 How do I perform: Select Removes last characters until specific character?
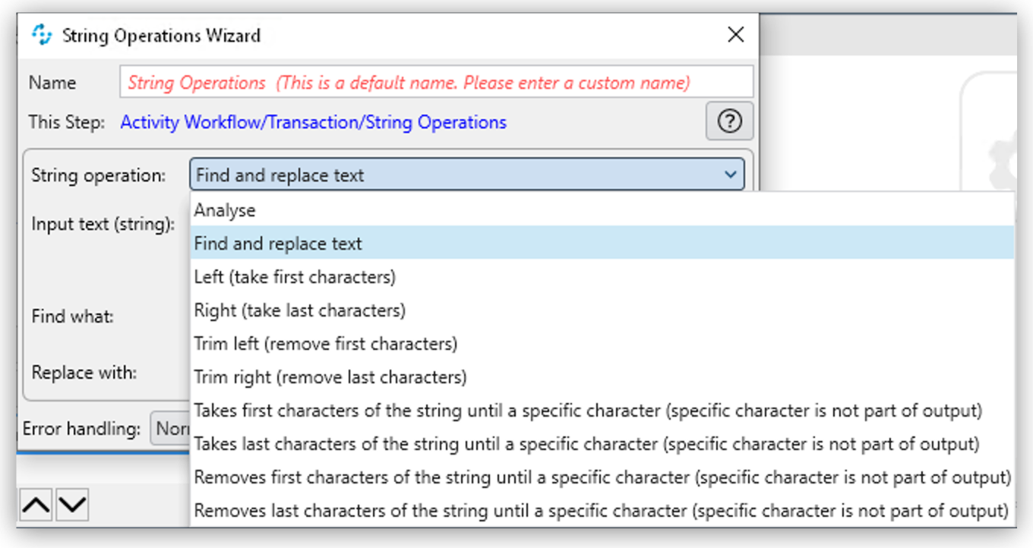pos(600,511)
